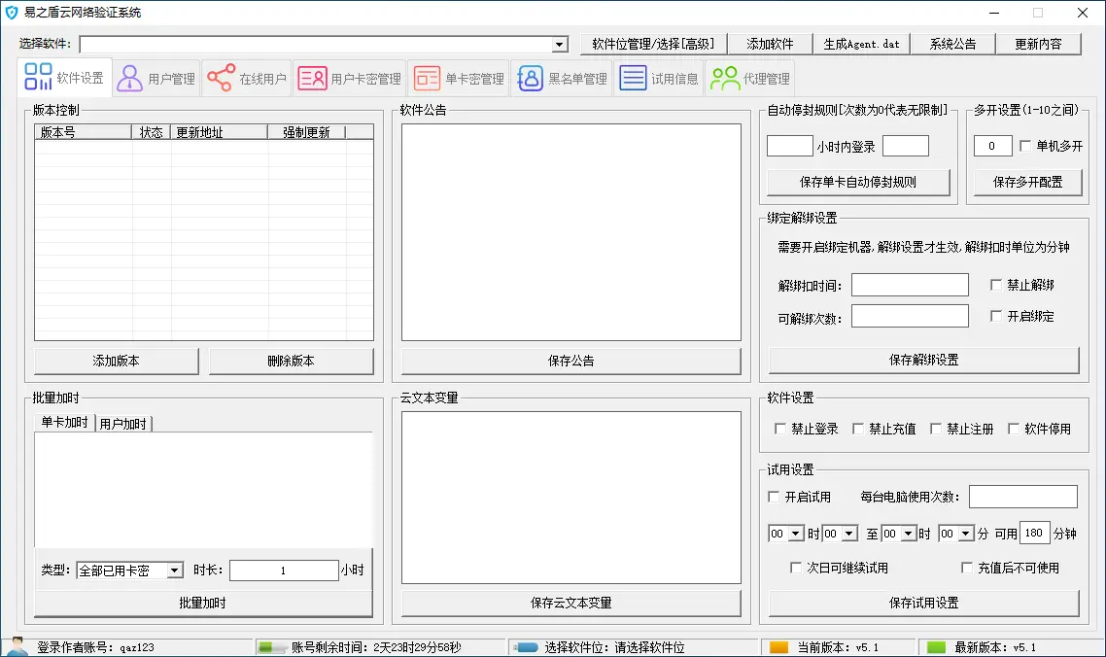1106x657 pixels.
Task: Click the 解绑扣时间 input field
Action: click(x=910, y=285)
